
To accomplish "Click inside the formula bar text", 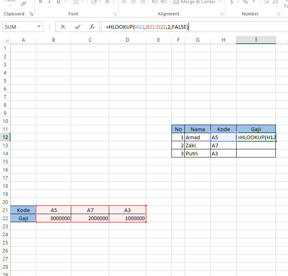I will coord(147,27).
